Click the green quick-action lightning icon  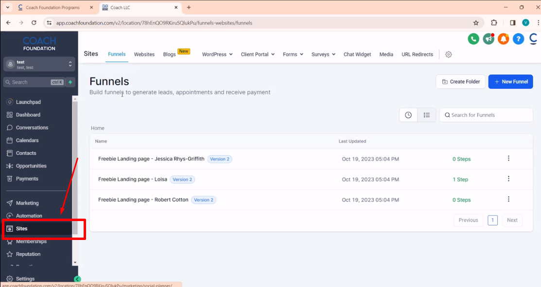coord(70,82)
